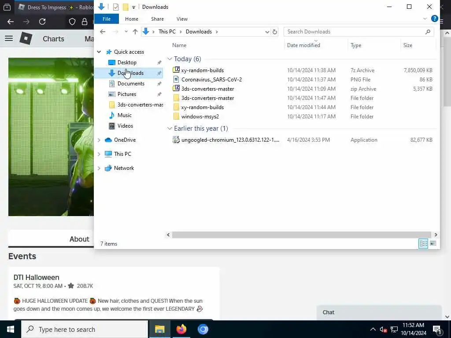
Task: Click the Properties quick access toolbar icon
Action: [116, 7]
